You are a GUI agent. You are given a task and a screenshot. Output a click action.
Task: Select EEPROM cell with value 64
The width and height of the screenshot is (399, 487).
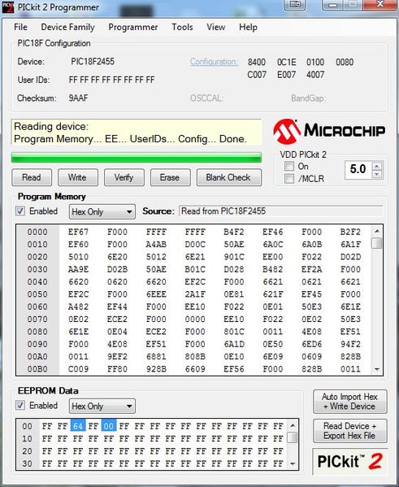(78, 426)
